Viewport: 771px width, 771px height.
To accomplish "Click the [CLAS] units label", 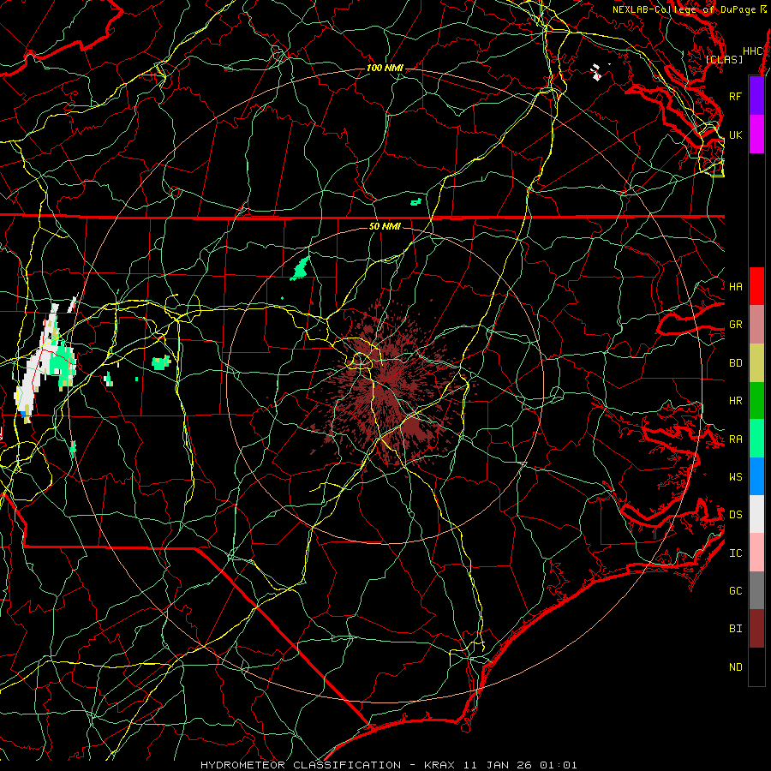I will coord(724,59).
